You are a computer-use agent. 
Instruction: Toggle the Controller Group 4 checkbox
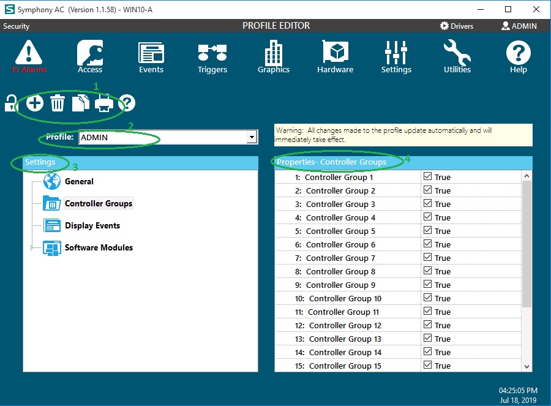[x=428, y=217]
